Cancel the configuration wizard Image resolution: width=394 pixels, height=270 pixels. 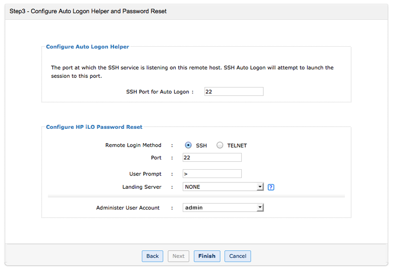tap(237, 256)
